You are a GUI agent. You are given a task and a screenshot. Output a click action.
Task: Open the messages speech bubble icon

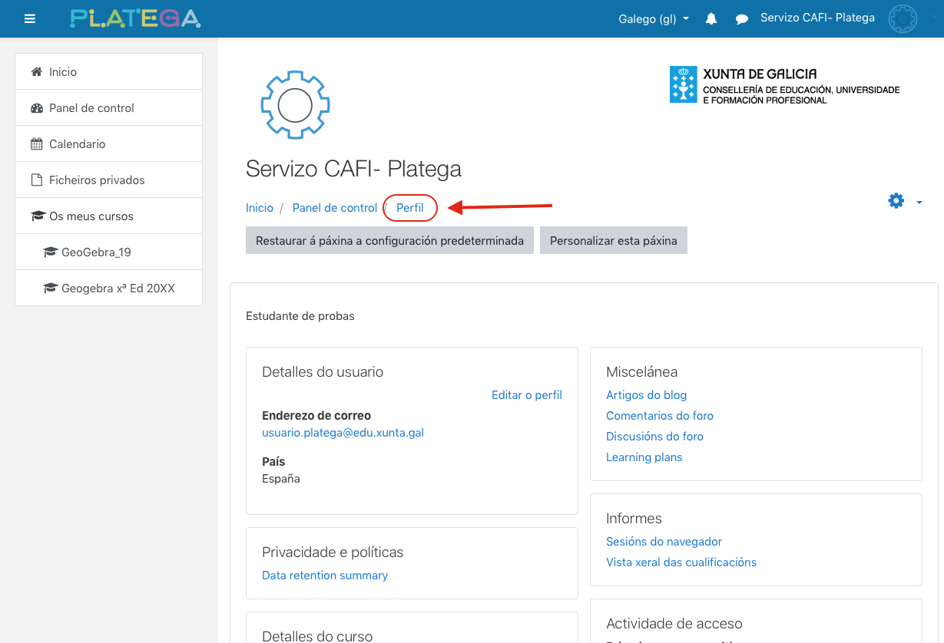[x=742, y=19]
